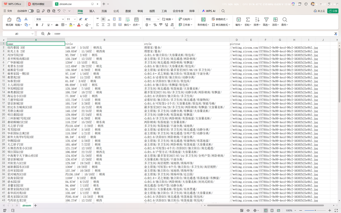The width and height of the screenshot is (341, 213).
Task: Click the Percent style icon
Action: (x=155, y=25)
